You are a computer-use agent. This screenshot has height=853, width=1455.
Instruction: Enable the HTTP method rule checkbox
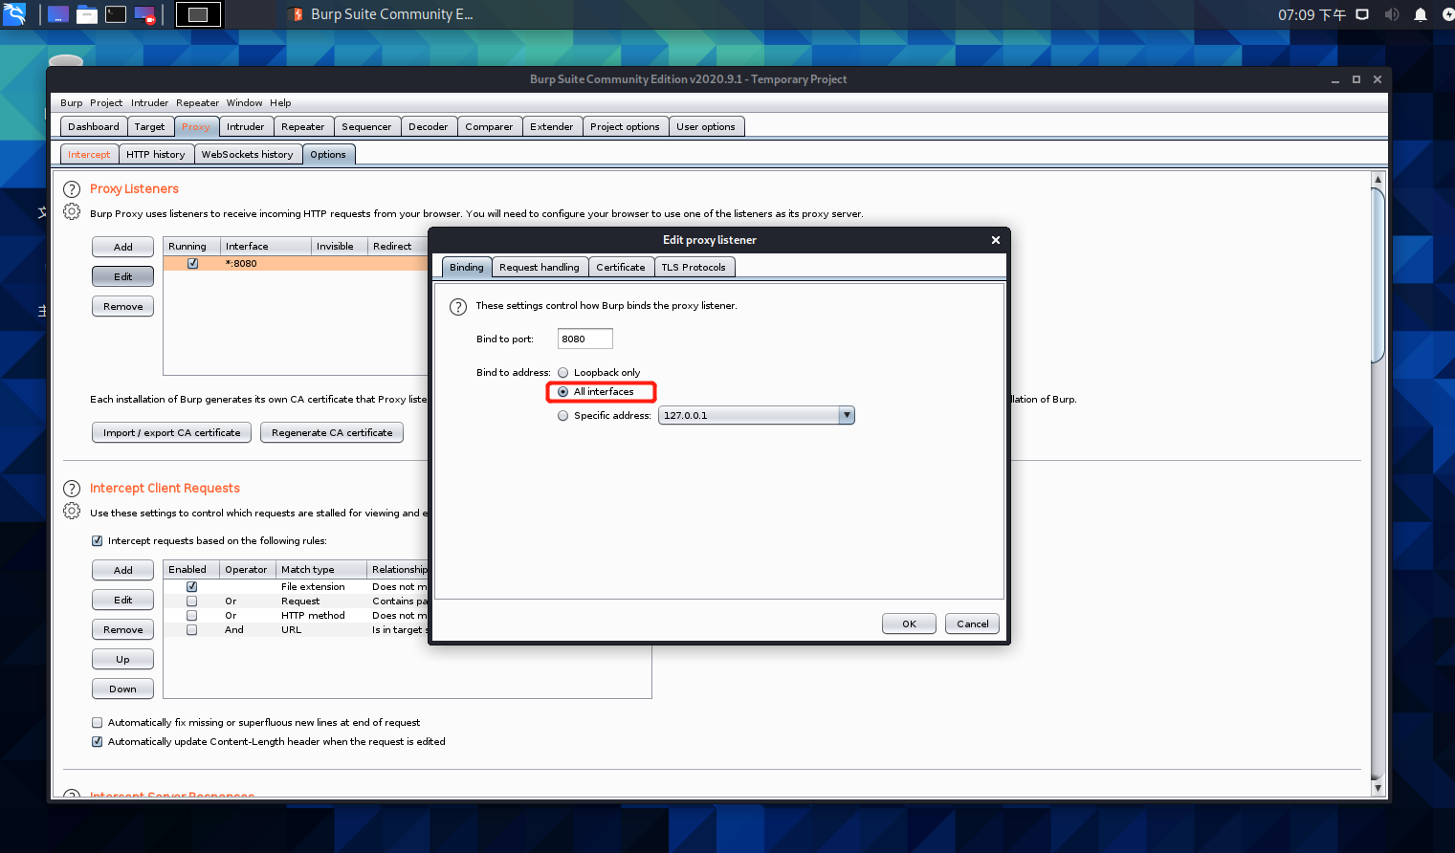click(192, 616)
